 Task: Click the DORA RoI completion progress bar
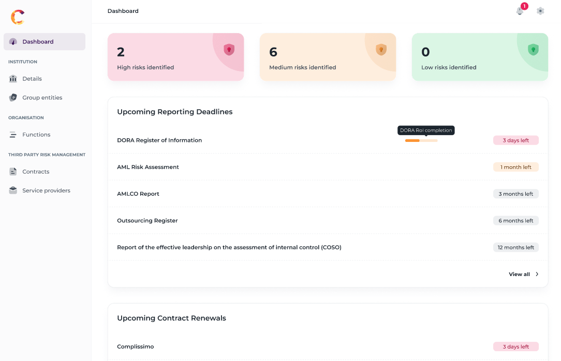(x=421, y=140)
